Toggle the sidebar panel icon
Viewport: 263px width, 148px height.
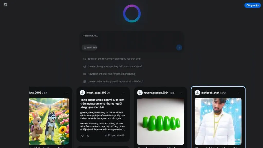(x=5, y=5)
